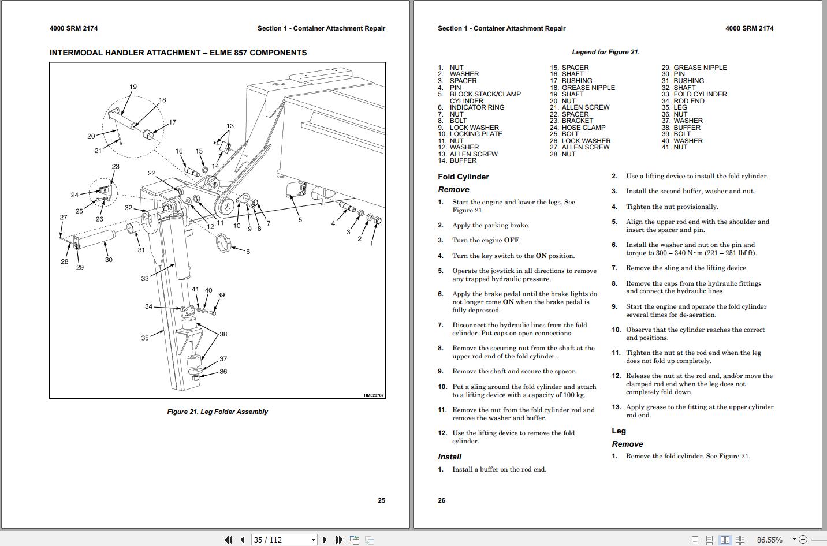Click legend entry '18. GREASE NIPPLE'
The width and height of the screenshot is (827, 546).
click(x=582, y=88)
